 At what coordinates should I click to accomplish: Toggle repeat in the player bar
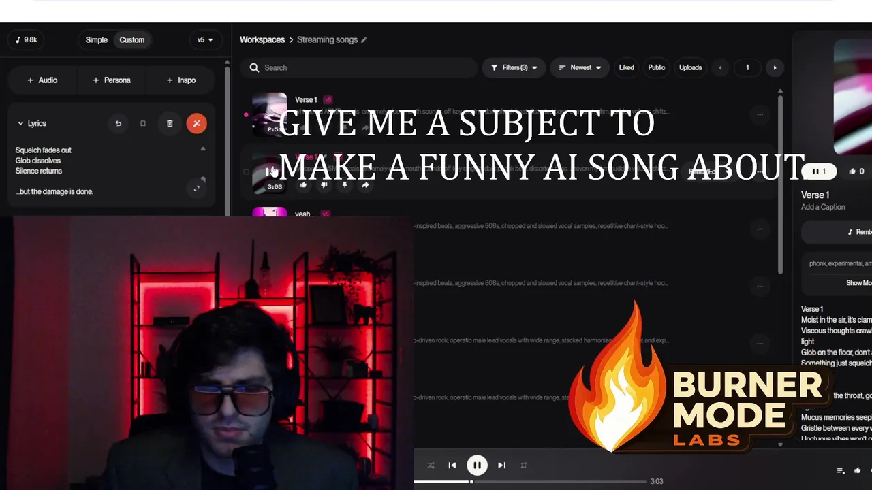tap(523, 465)
